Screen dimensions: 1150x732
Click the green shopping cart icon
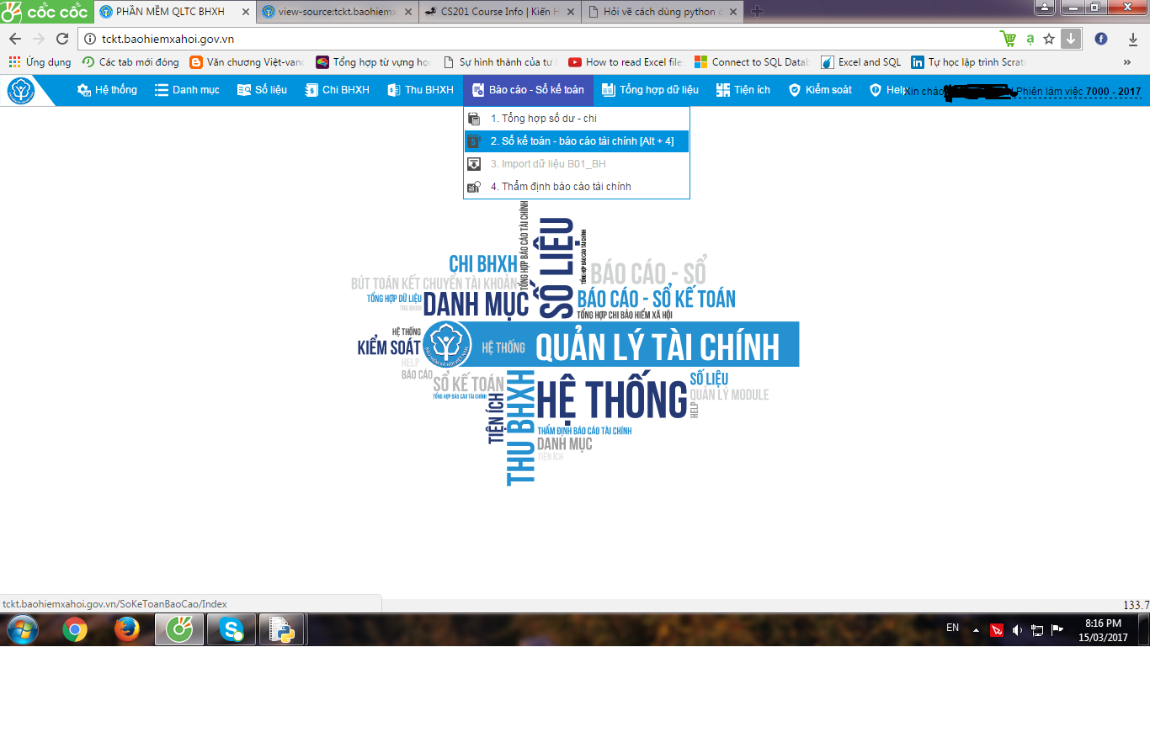coord(1008,39)
